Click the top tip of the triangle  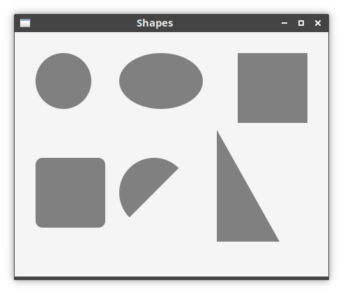pyautogui.click(x=218, y=132)
